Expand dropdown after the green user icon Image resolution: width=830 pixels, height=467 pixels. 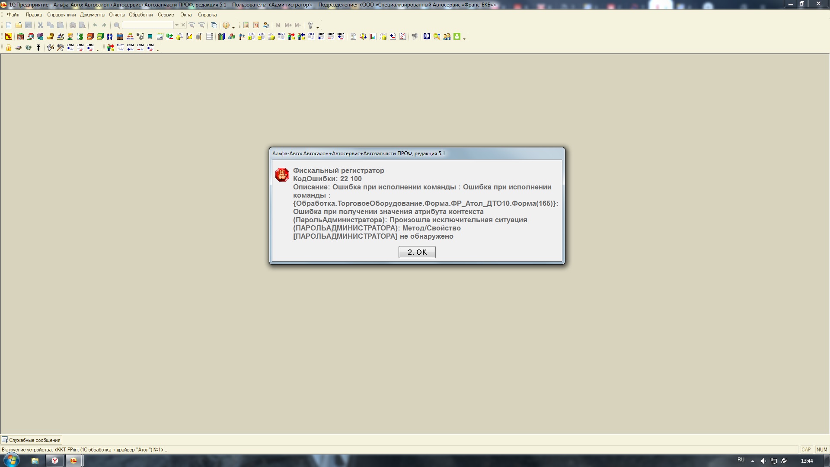point(464,38)
